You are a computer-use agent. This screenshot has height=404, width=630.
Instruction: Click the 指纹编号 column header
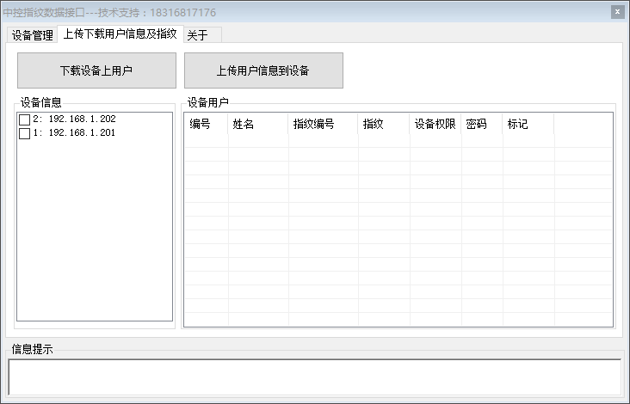323,125
